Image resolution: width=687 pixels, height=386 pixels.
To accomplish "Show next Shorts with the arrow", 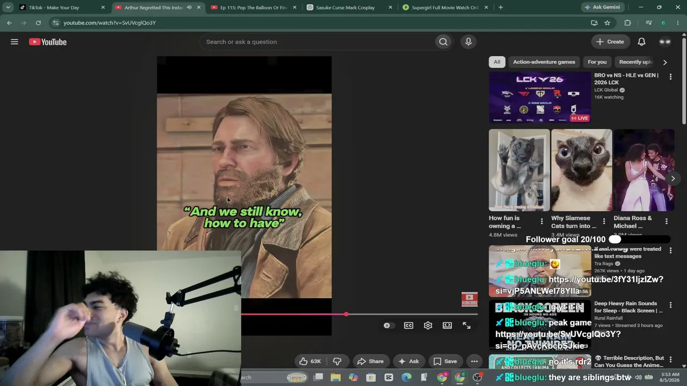I will (x=673, y=179).
